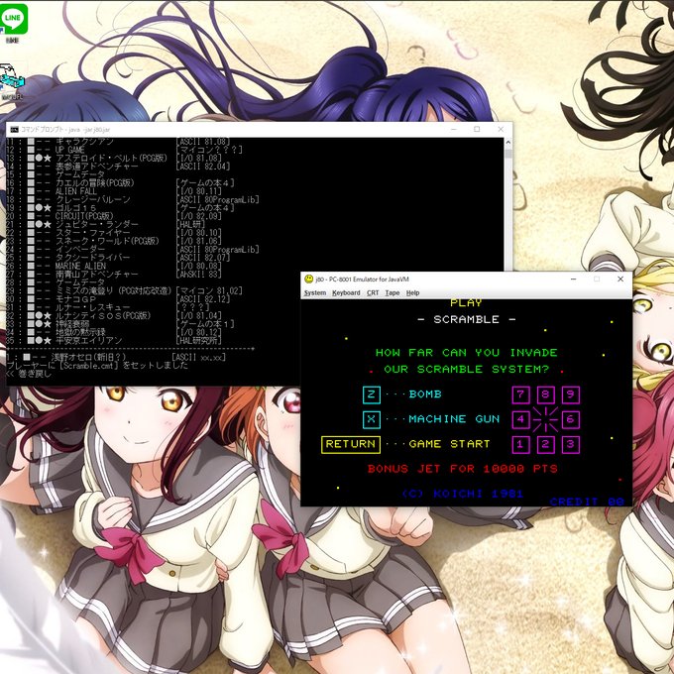This screenshot has height=674, width=674.
Task: Open the Tape menu in j80
Action: [393, 292]
